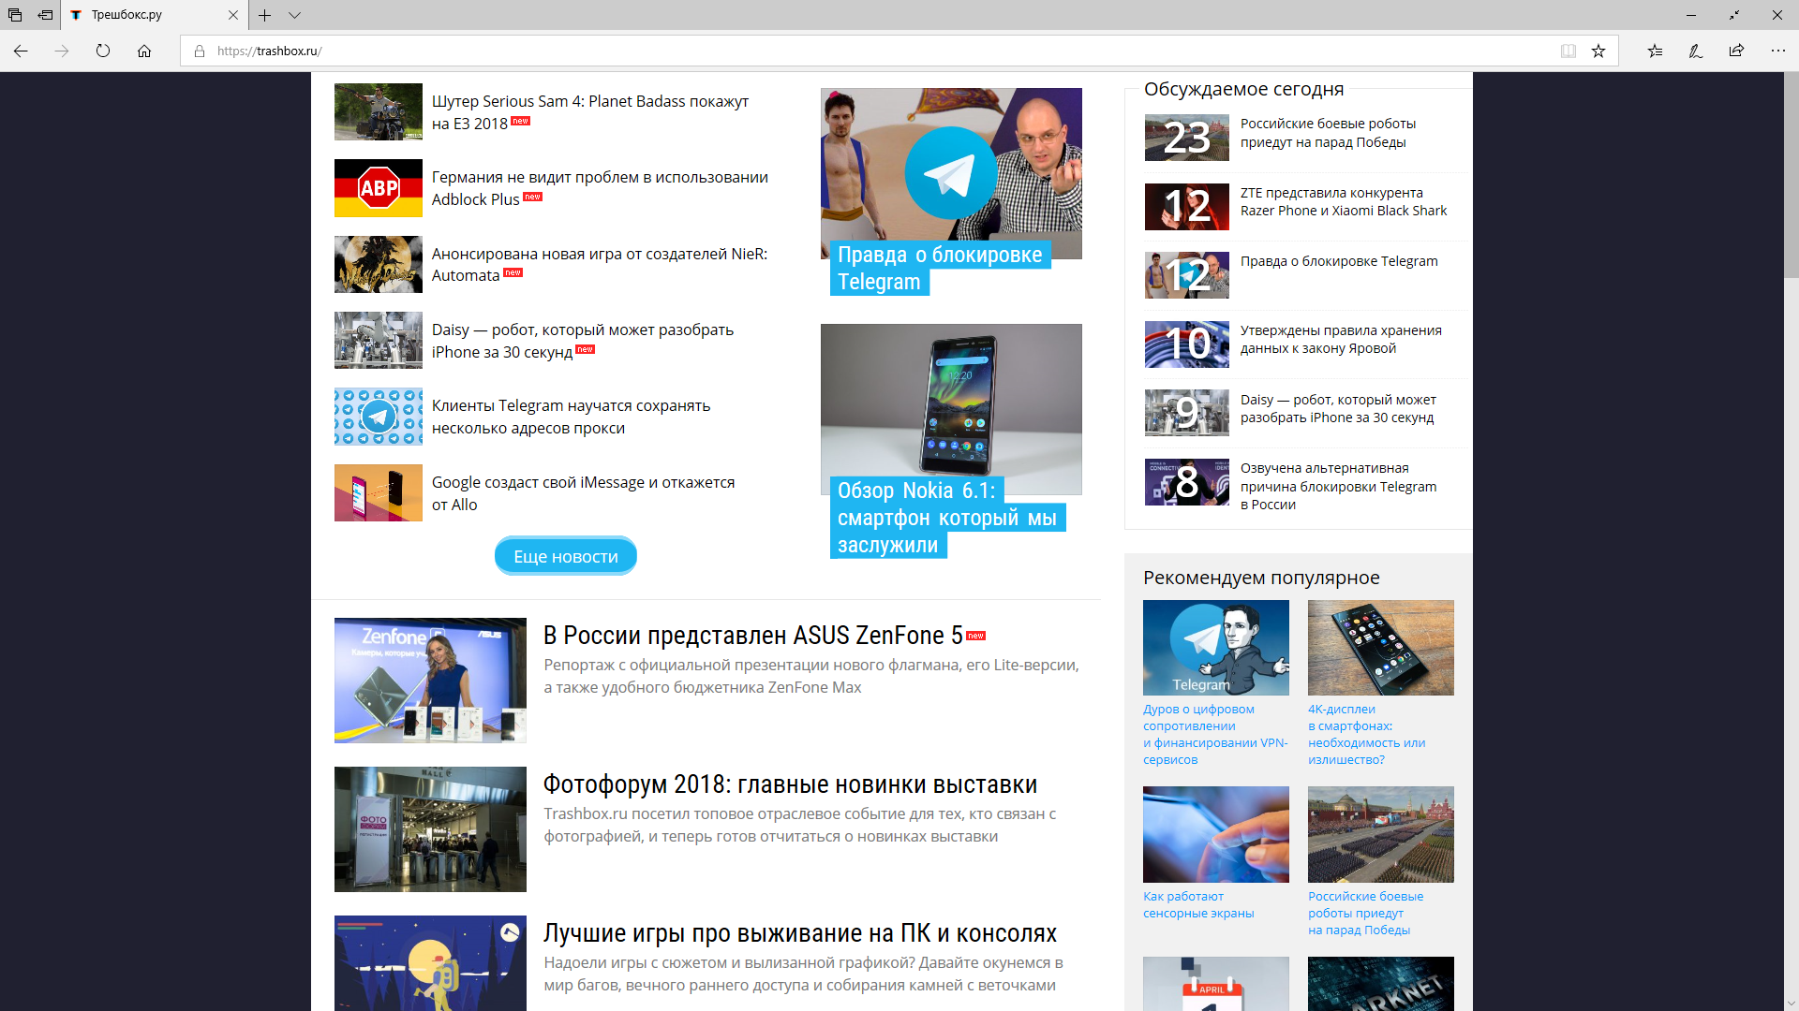This screenshot has width=1799, height=1011.
Task: Click Durov Telegram cartoon thumbnail
Action: tap(1216, 648)
